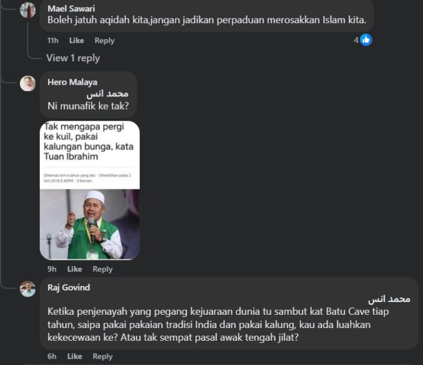Open Raj Govind's name link

[69, 288]
